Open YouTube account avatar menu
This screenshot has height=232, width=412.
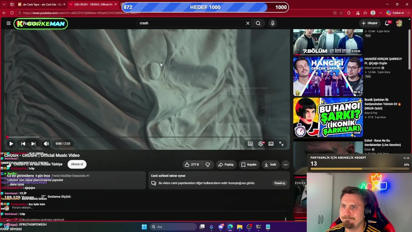pyautogui.click(x=399, y=23)
